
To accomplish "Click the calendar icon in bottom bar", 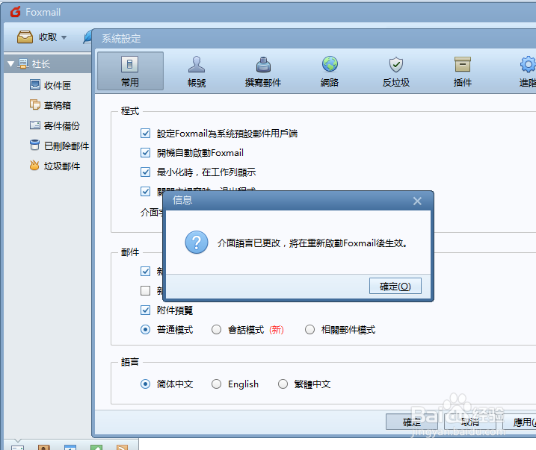I will click(70, 447).
